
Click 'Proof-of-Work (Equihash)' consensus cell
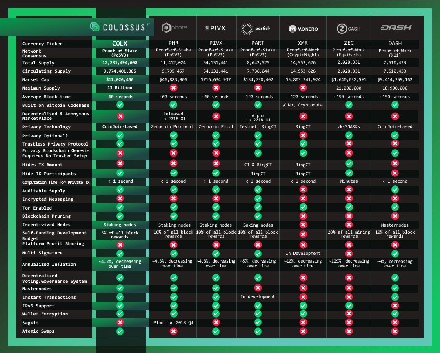(349, 53)
